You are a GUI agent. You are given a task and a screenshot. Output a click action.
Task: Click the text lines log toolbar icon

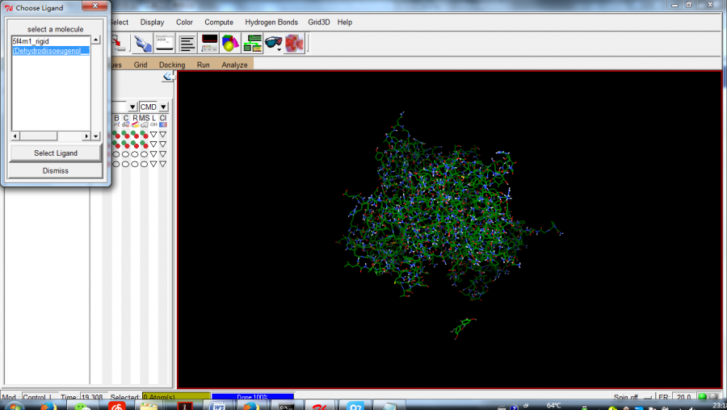point(187,44)
